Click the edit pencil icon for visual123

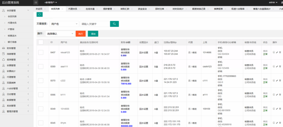[x=277, y=52]
